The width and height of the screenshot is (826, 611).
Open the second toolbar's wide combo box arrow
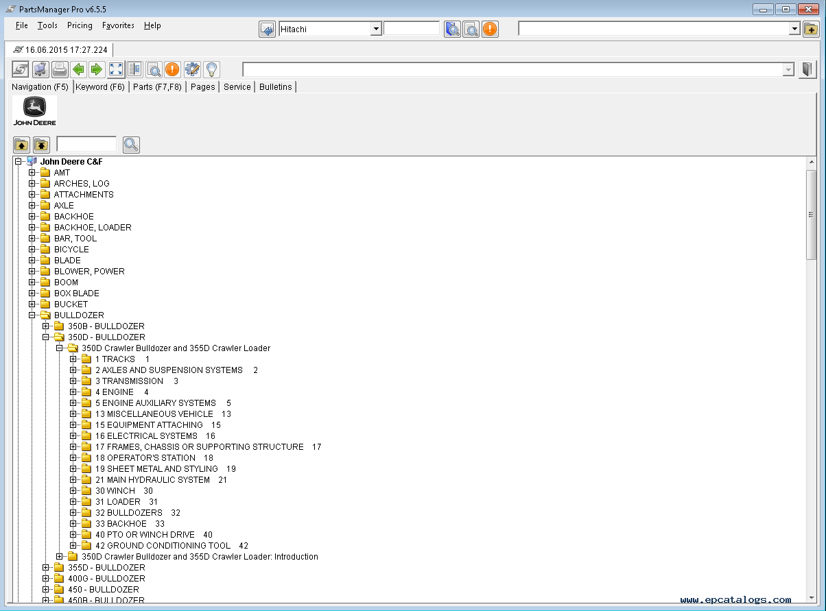tap(788, 70)
